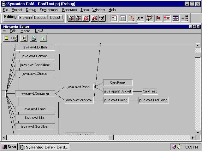The image size is (202, 151).
Task: Open the File menu
Action: point(5,10)
